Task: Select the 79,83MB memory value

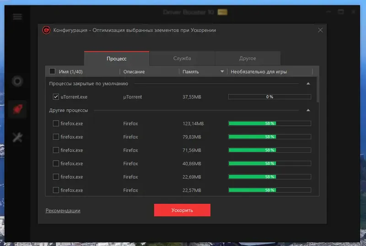Action: point(192,137)
